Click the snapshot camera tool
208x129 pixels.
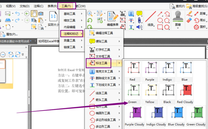click(x=41, y=13)
